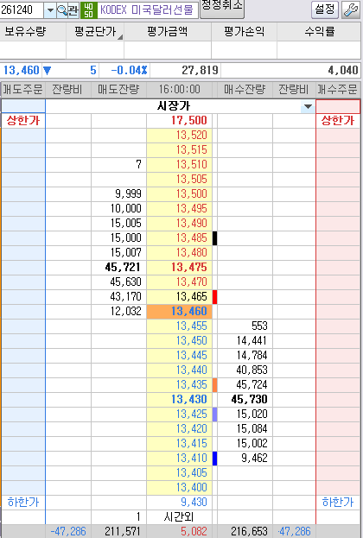
Task: Expand the 시장가 order type dropdown
Action: [308, 106]
